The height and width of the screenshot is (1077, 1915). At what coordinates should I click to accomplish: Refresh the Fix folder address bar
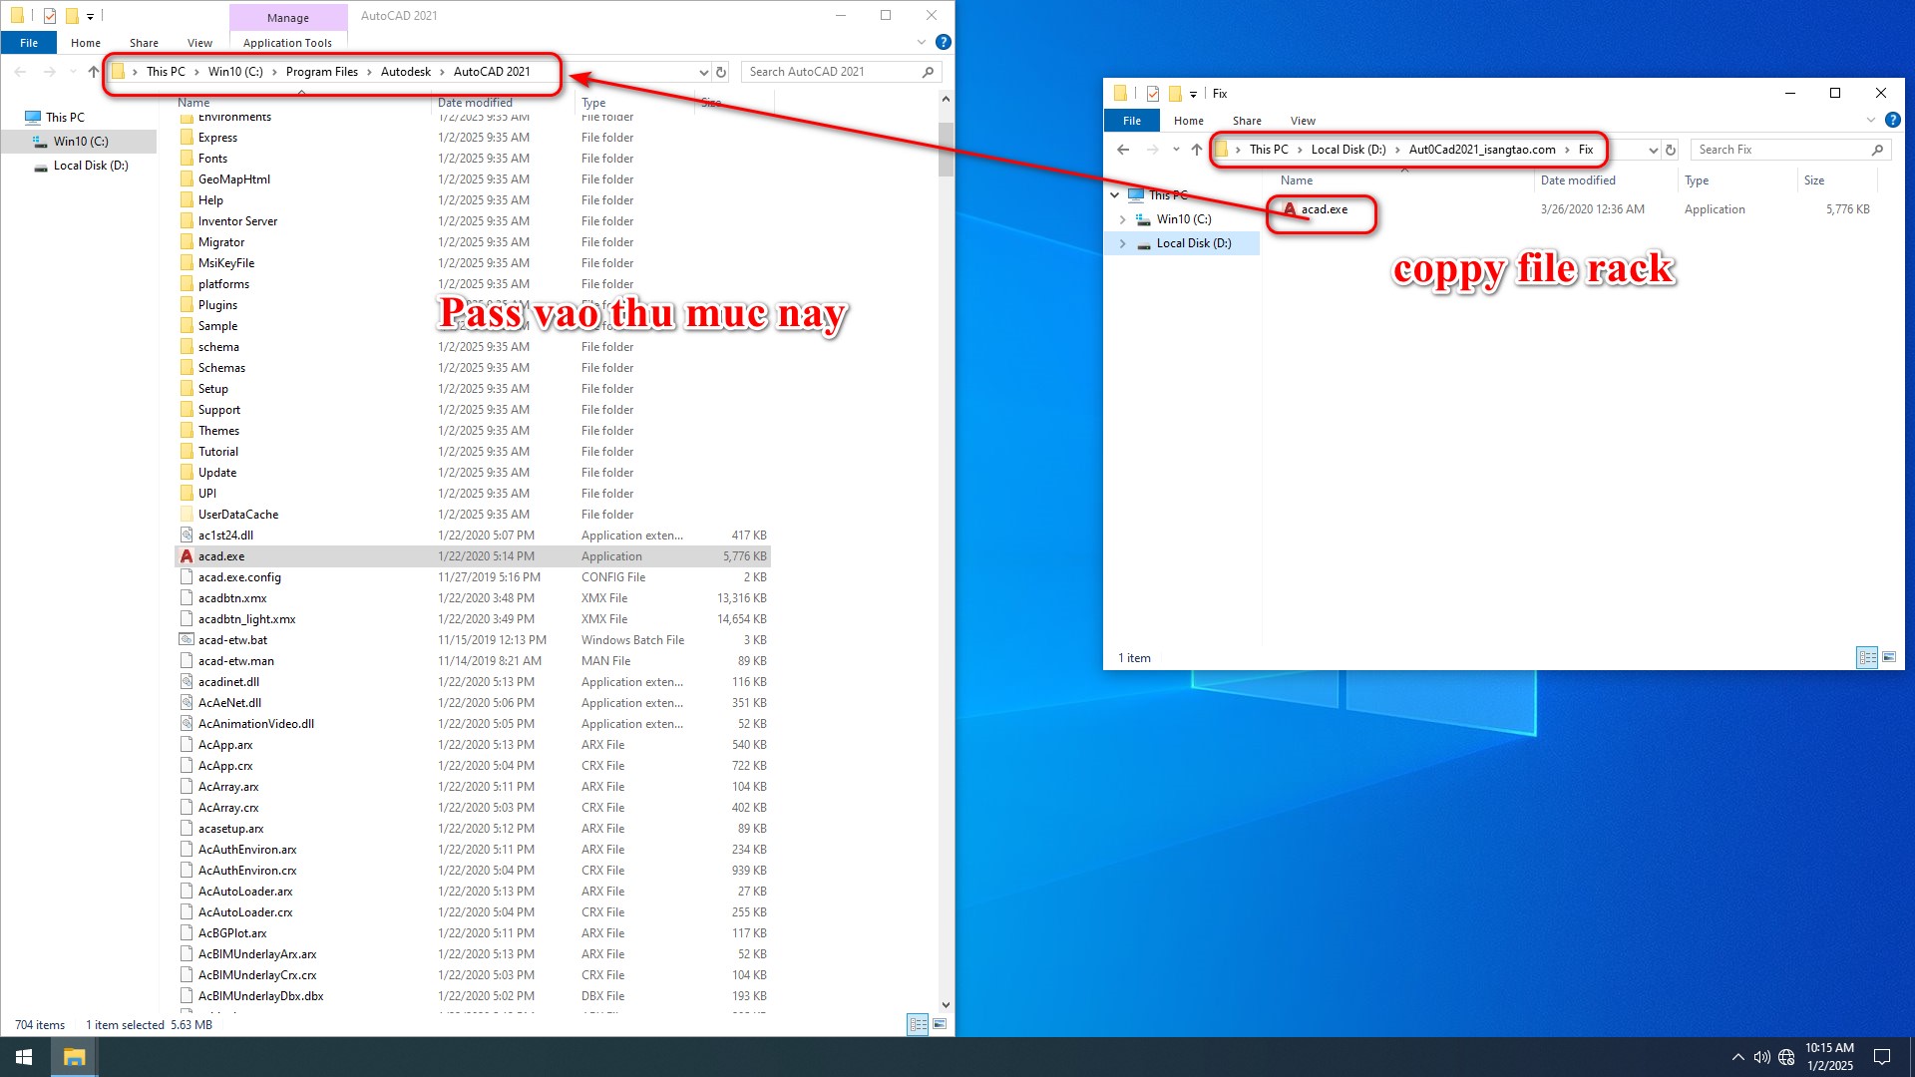point(1671,150)
